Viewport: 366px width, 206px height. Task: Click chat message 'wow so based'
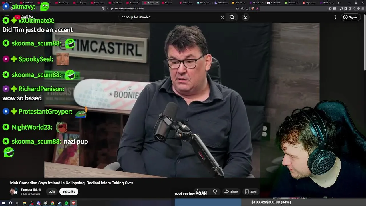pyautogui.click(x=22, y=98)
